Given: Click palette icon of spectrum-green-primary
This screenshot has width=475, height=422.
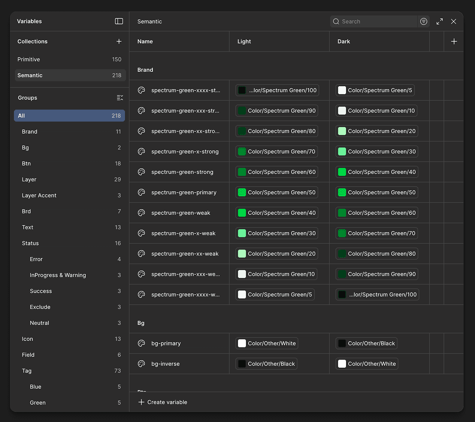Looking at the screenshot, I should (x=141, y=192).
